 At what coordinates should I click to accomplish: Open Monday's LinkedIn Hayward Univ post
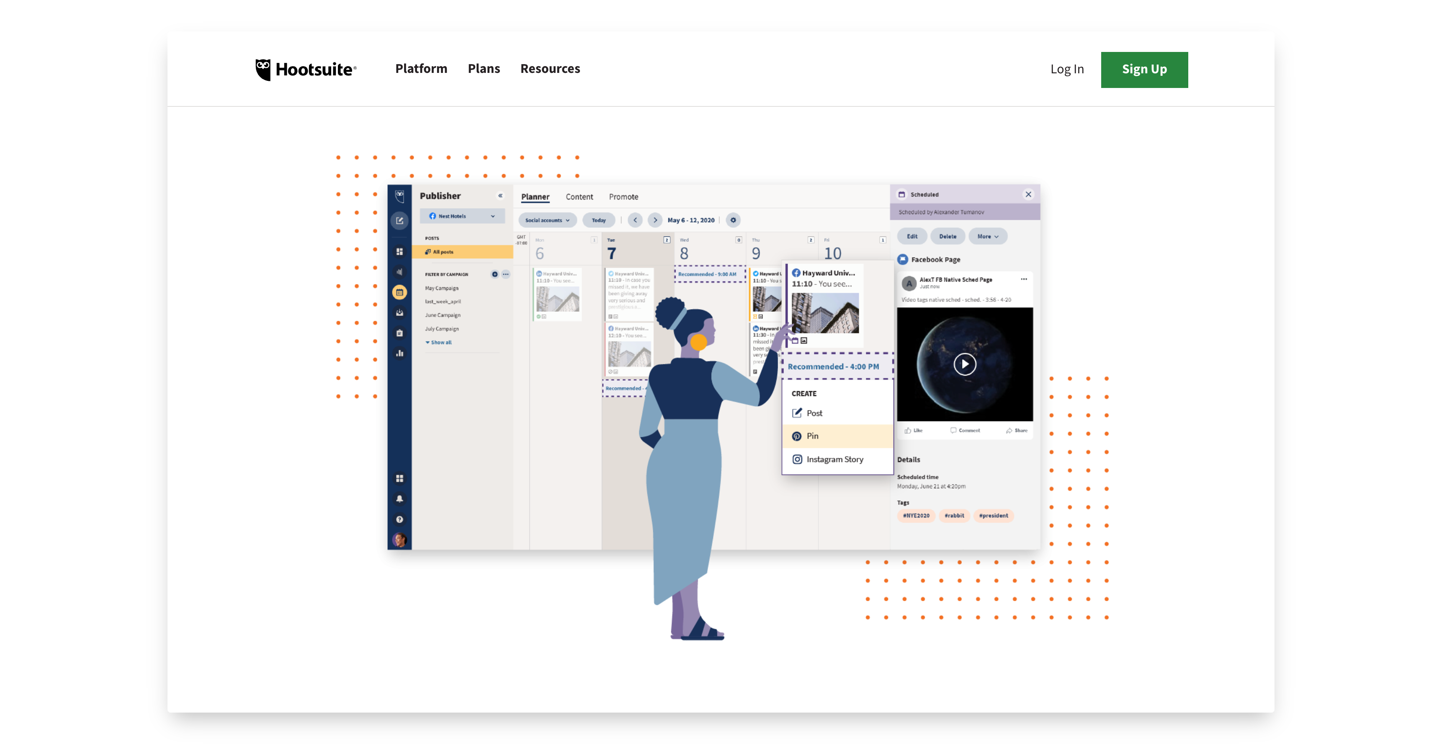click(x=558, y=294)
